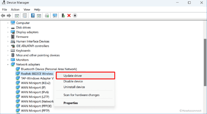Viewport: 207px width, 114px height.
Task: Expand the Monitors node
Action: 8,60
